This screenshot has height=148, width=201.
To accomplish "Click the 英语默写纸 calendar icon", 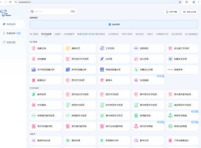I will [x=136, y=116].
